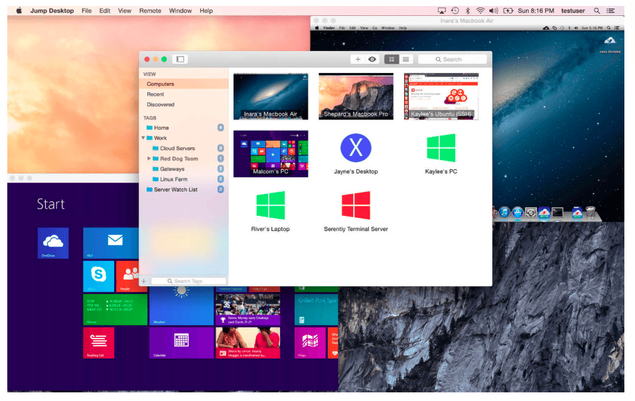Click the AirPlay display icon in menu bar
Screen dimensions: 635x401
coord(442,11)
